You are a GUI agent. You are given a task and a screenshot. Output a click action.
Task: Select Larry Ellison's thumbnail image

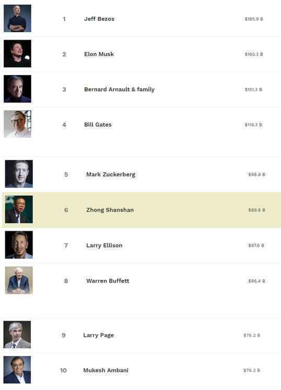tap(19, 245)
